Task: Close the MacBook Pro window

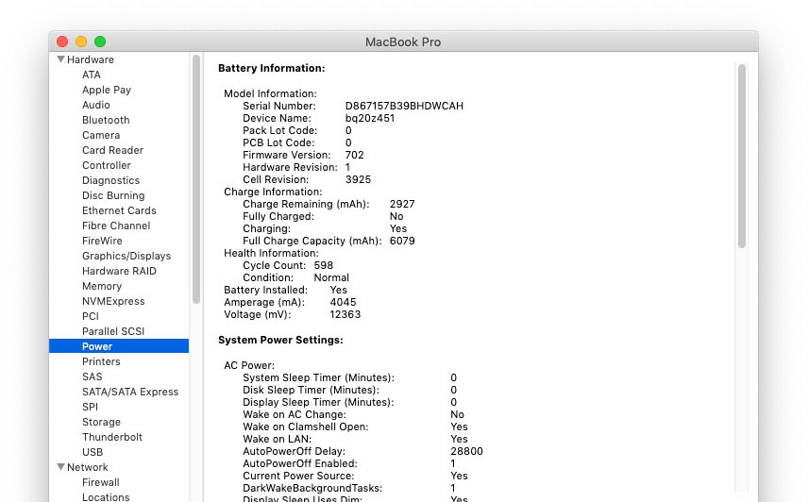Action: click(62, 42)
